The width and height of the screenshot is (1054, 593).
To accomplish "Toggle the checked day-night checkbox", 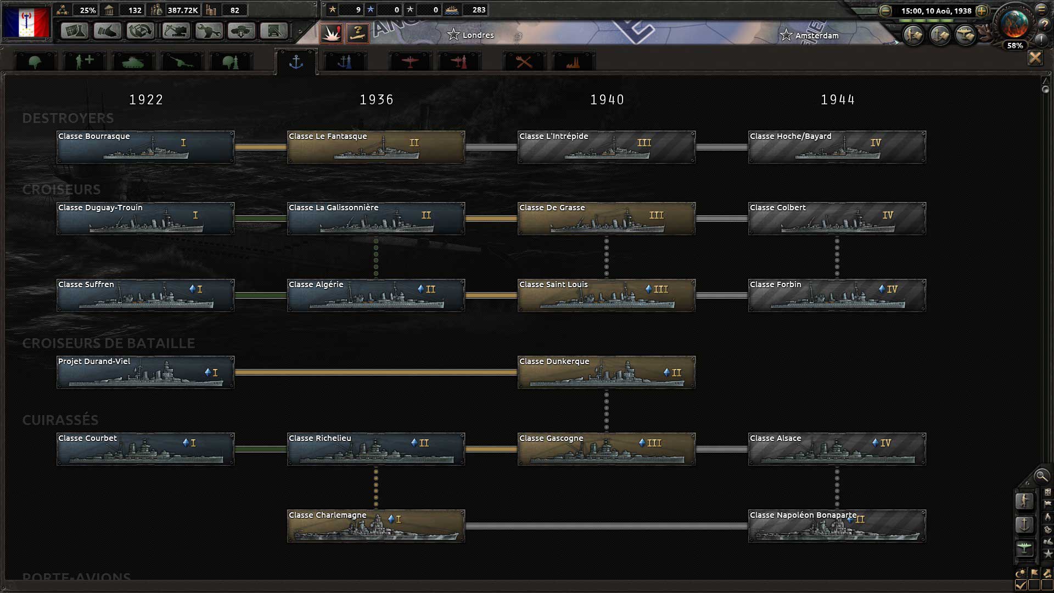I will (x=1021, y=585).
